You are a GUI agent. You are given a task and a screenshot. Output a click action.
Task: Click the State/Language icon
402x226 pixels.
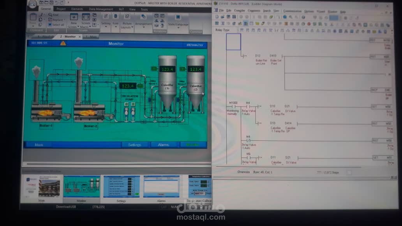(178, 17)
